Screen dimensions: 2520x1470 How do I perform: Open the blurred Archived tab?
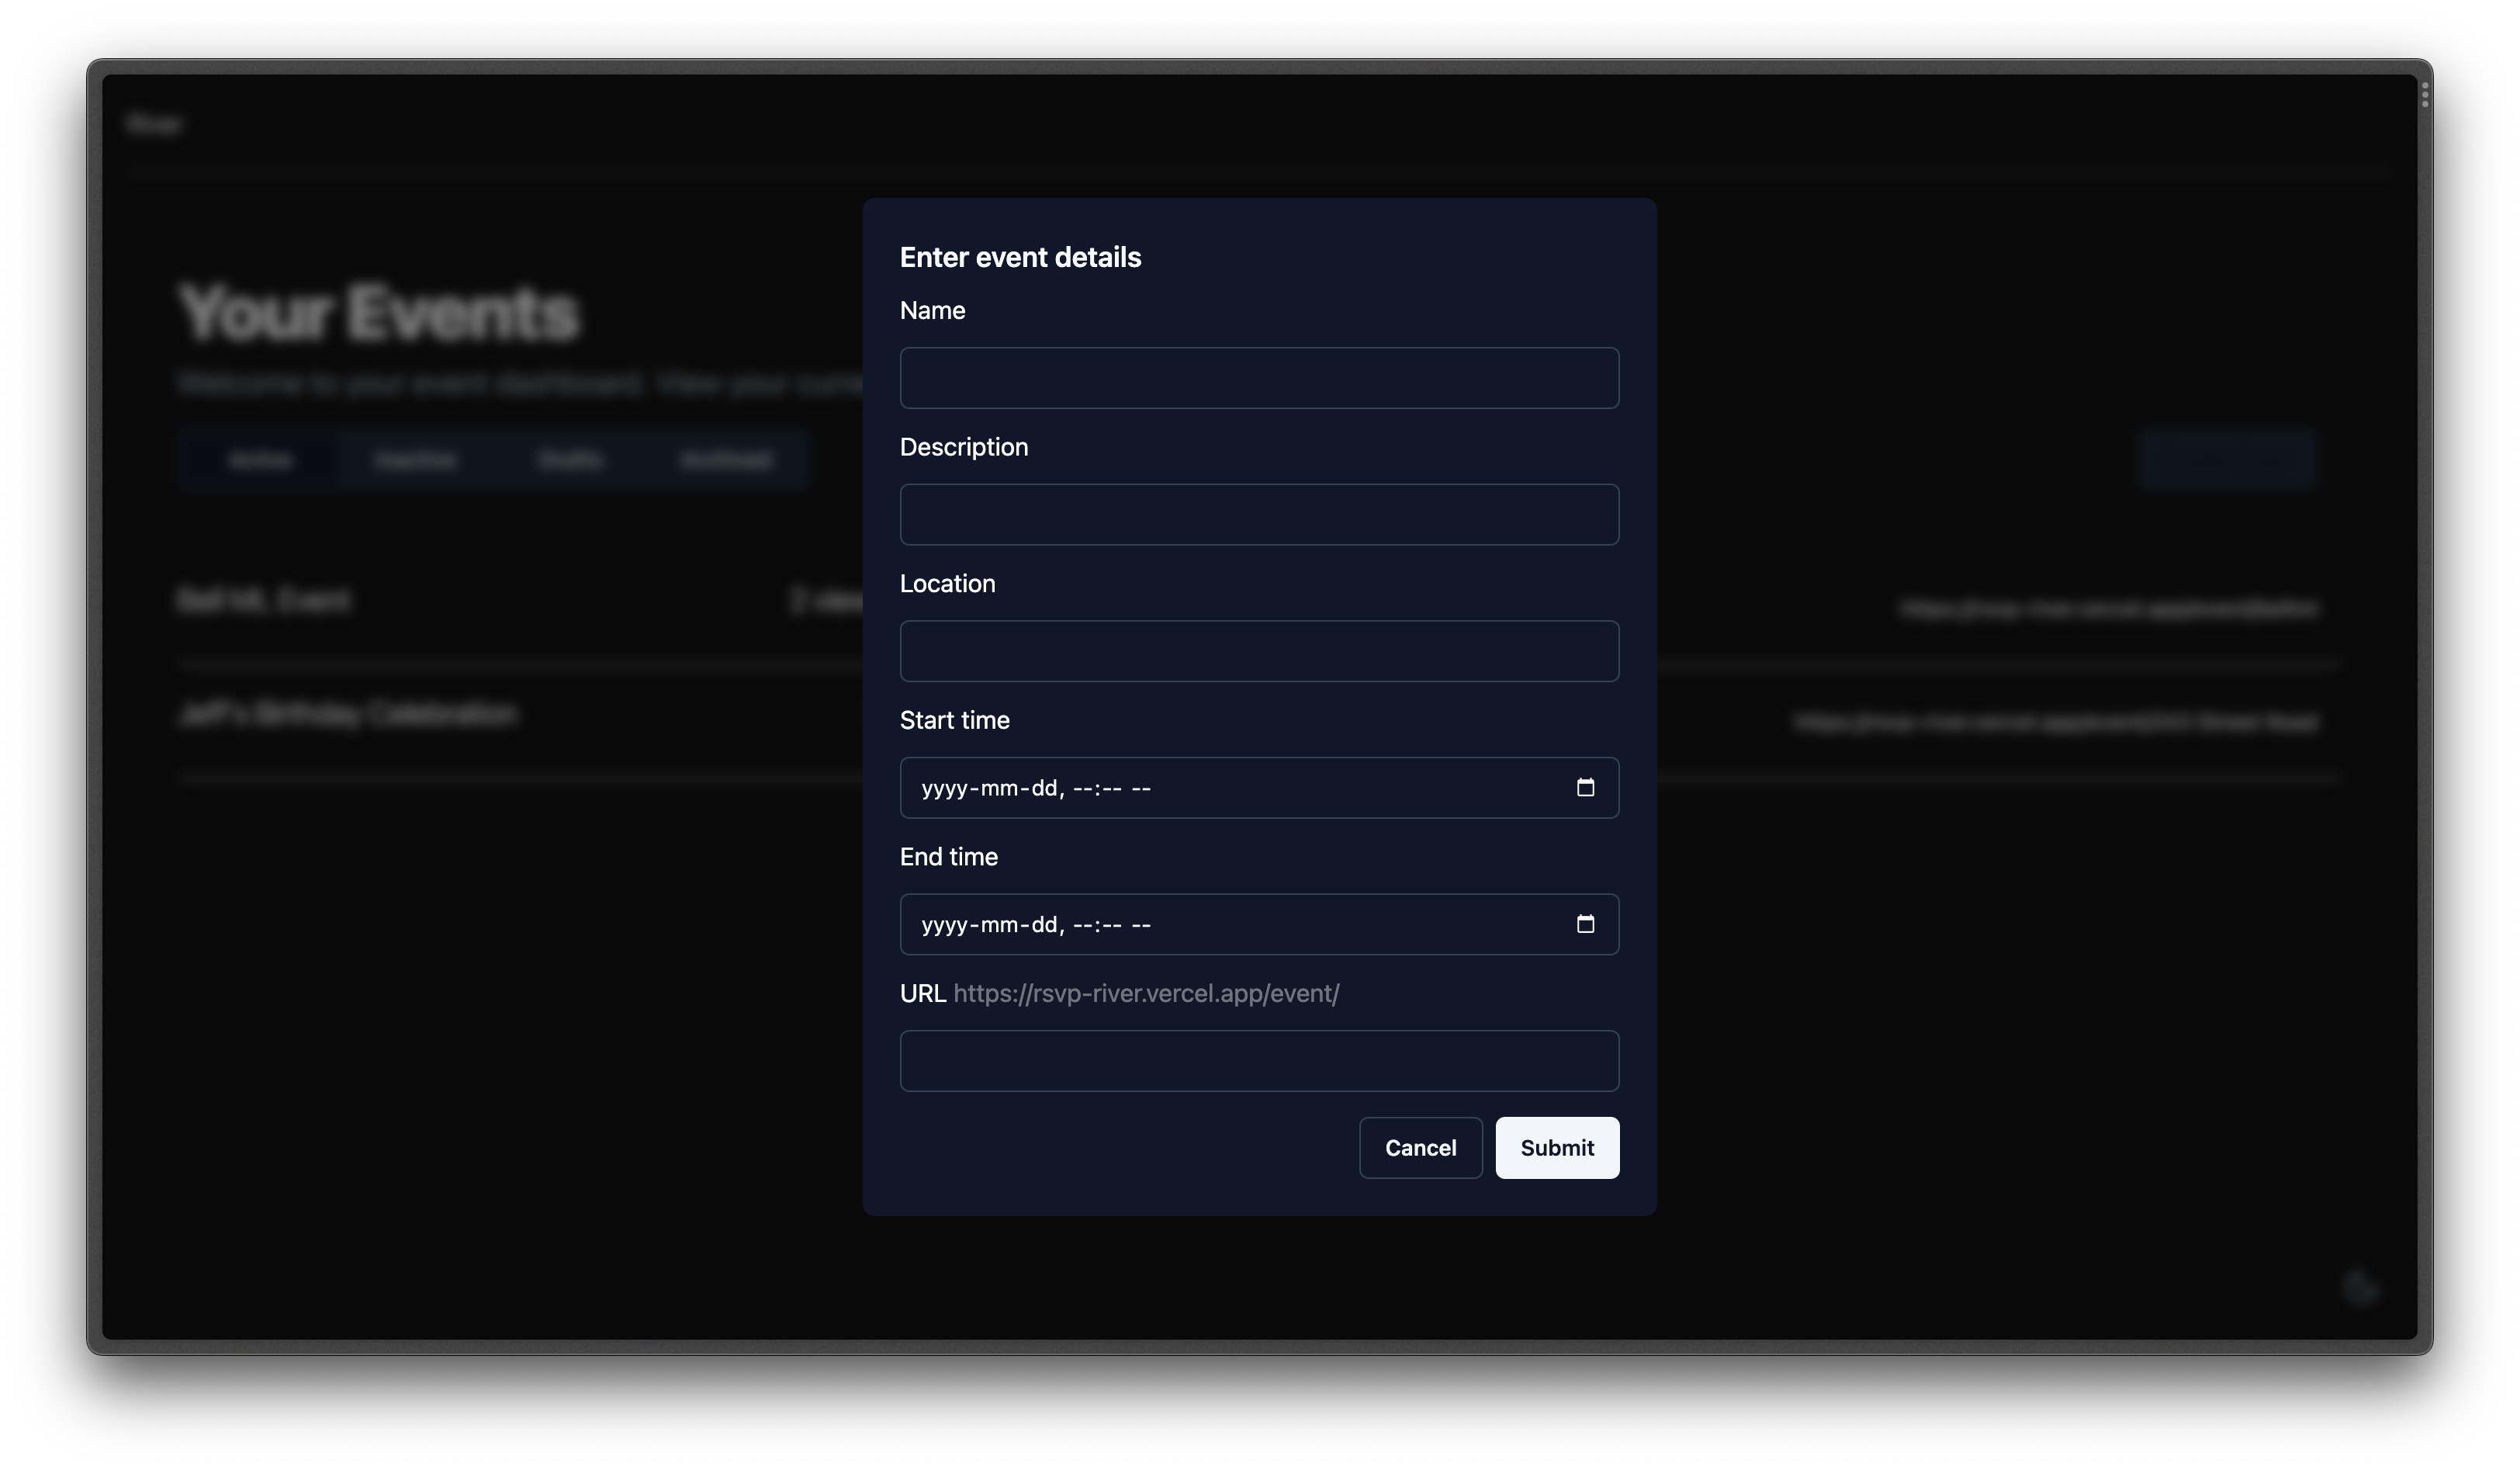coord(726,459)
